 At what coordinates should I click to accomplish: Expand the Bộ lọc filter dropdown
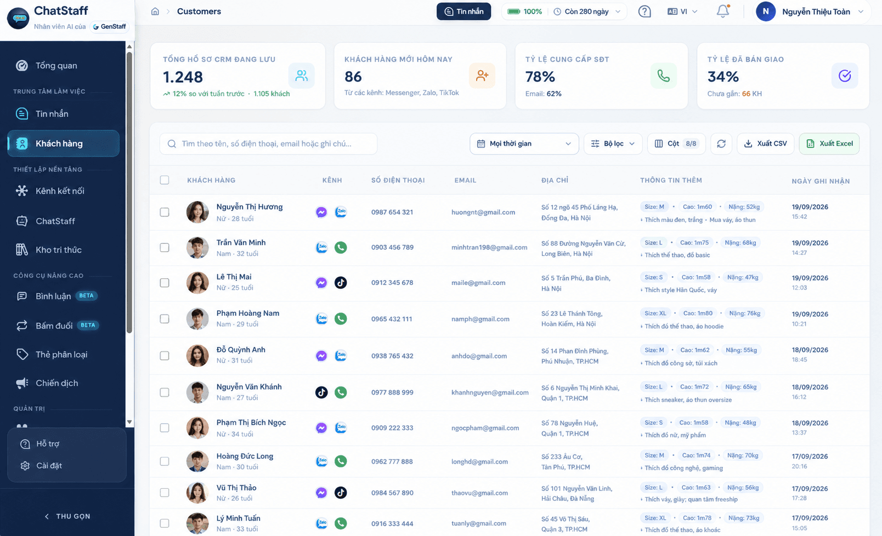click(x=613, y=144)
